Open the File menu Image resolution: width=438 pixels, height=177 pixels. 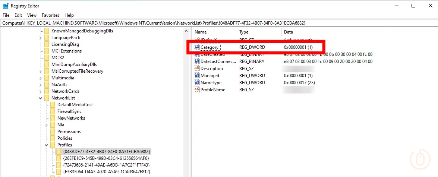6,15
